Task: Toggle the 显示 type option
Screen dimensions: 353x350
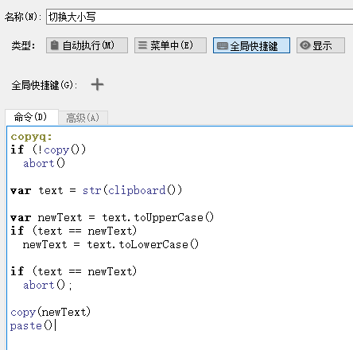Action: (x=320, y=45)
